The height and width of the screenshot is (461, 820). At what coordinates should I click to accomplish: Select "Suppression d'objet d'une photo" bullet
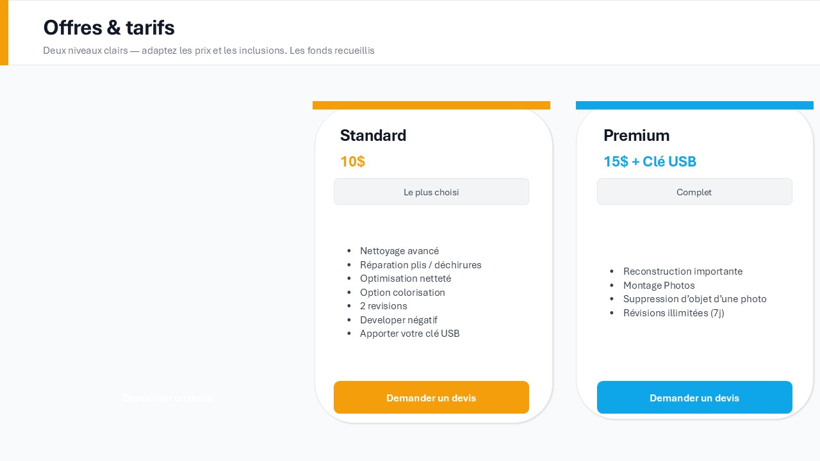[x=694, y=299]
